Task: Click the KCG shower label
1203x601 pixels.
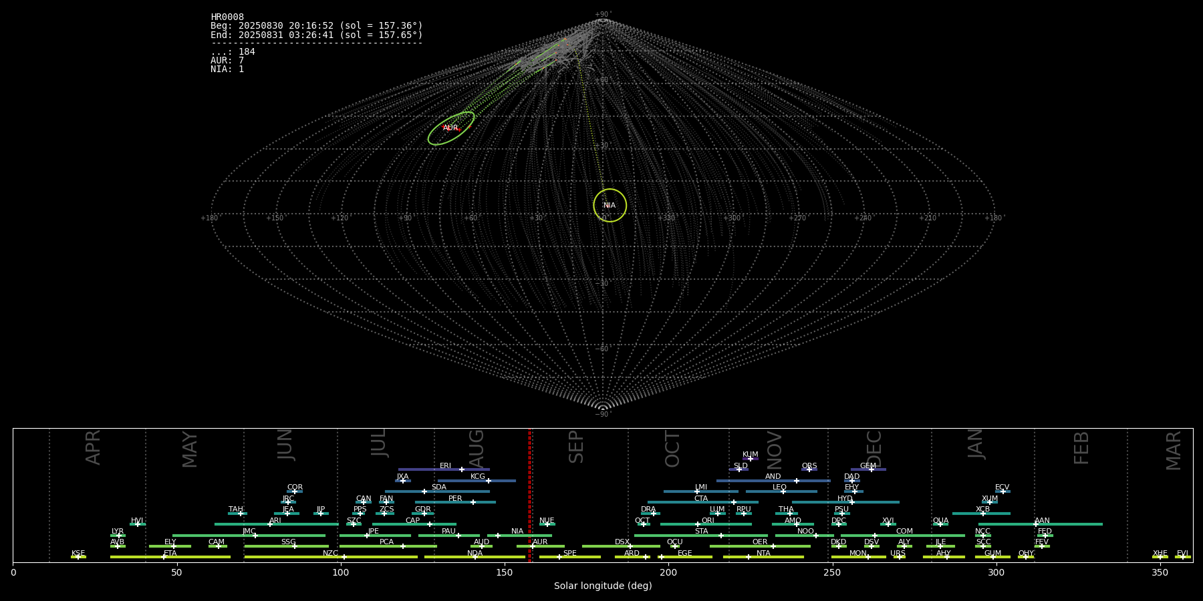Action: (478, 477)
